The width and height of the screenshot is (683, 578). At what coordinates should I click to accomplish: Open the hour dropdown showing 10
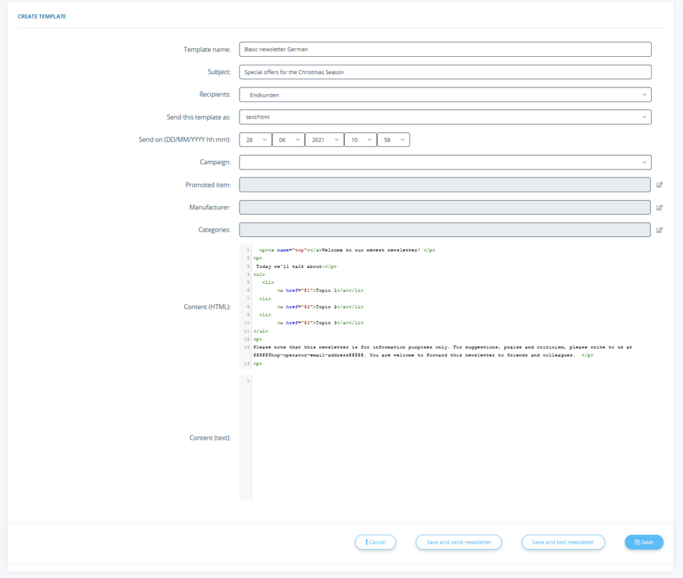click(x=360, y=139)
